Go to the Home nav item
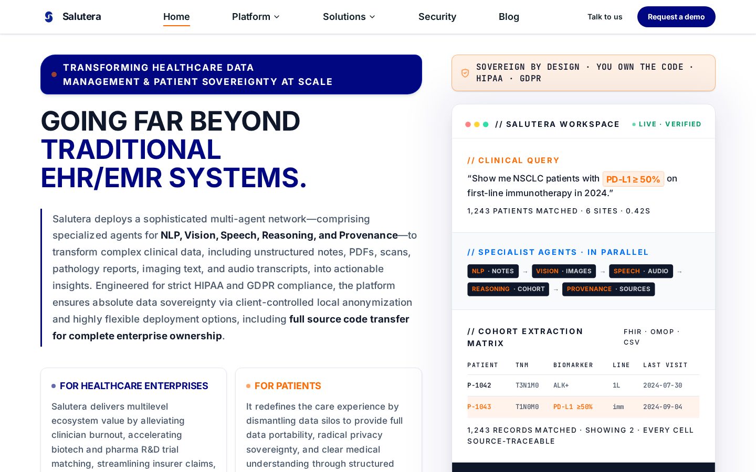 176,17
